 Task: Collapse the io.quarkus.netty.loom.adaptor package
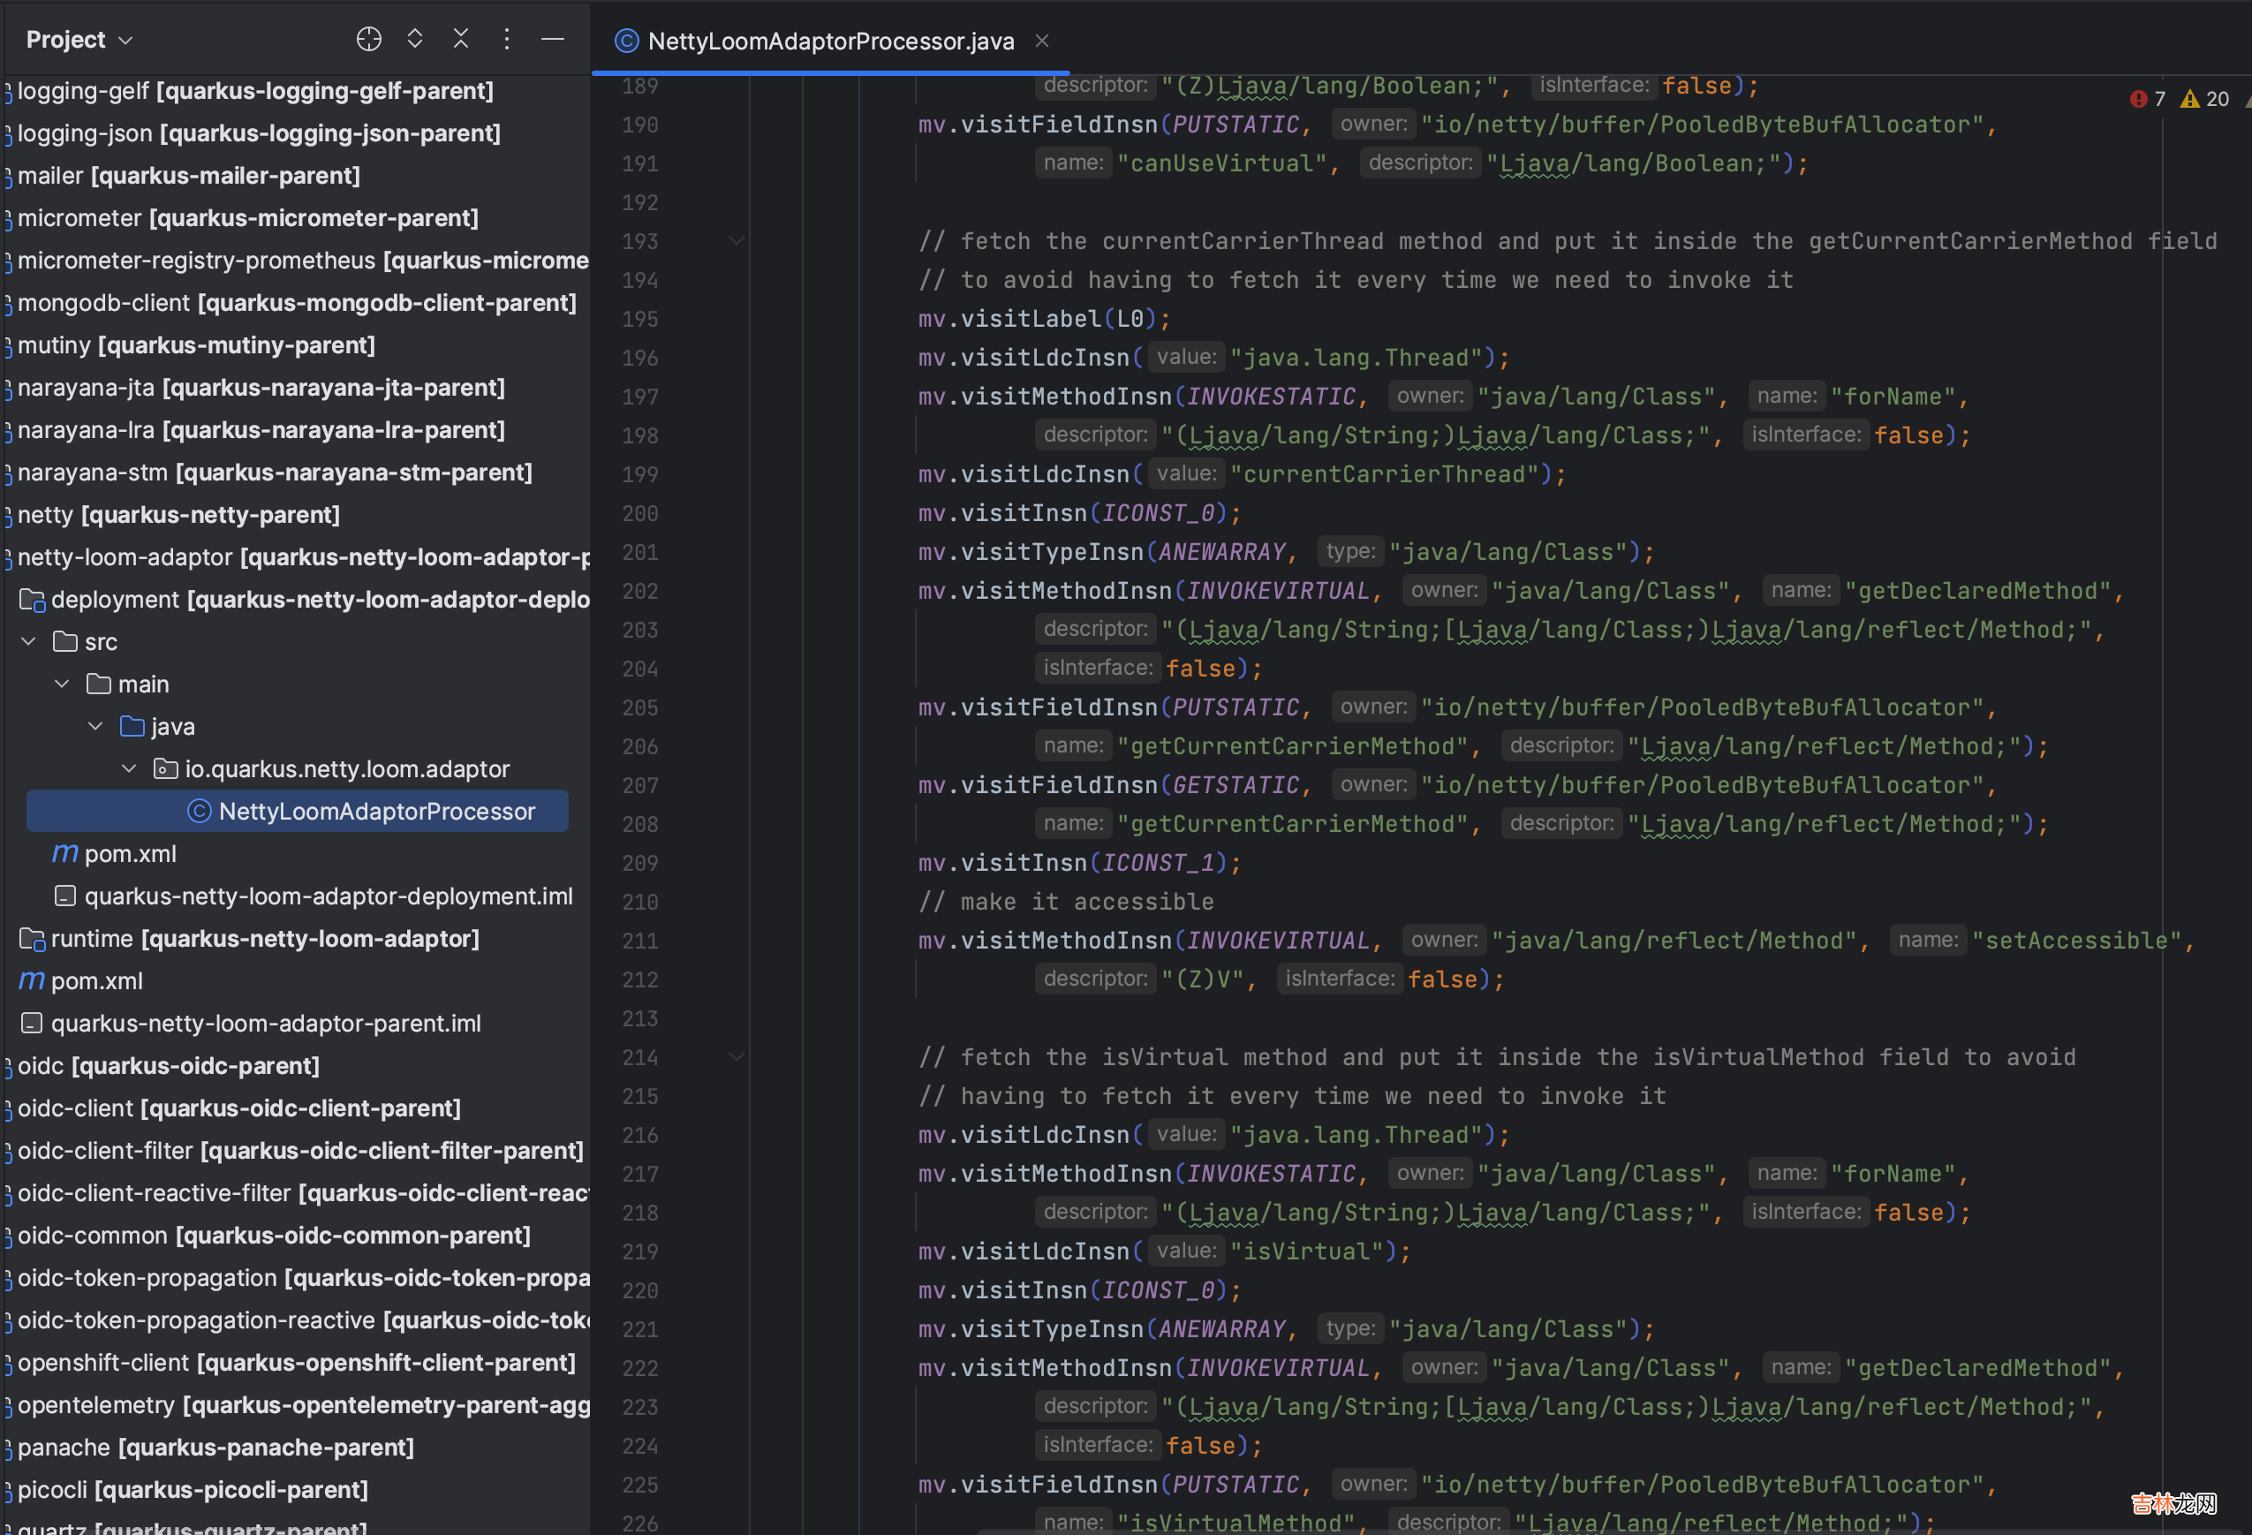(x=129, y=768)
